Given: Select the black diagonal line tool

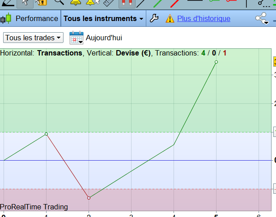Looking at the screenshot, I should point(140,4).
